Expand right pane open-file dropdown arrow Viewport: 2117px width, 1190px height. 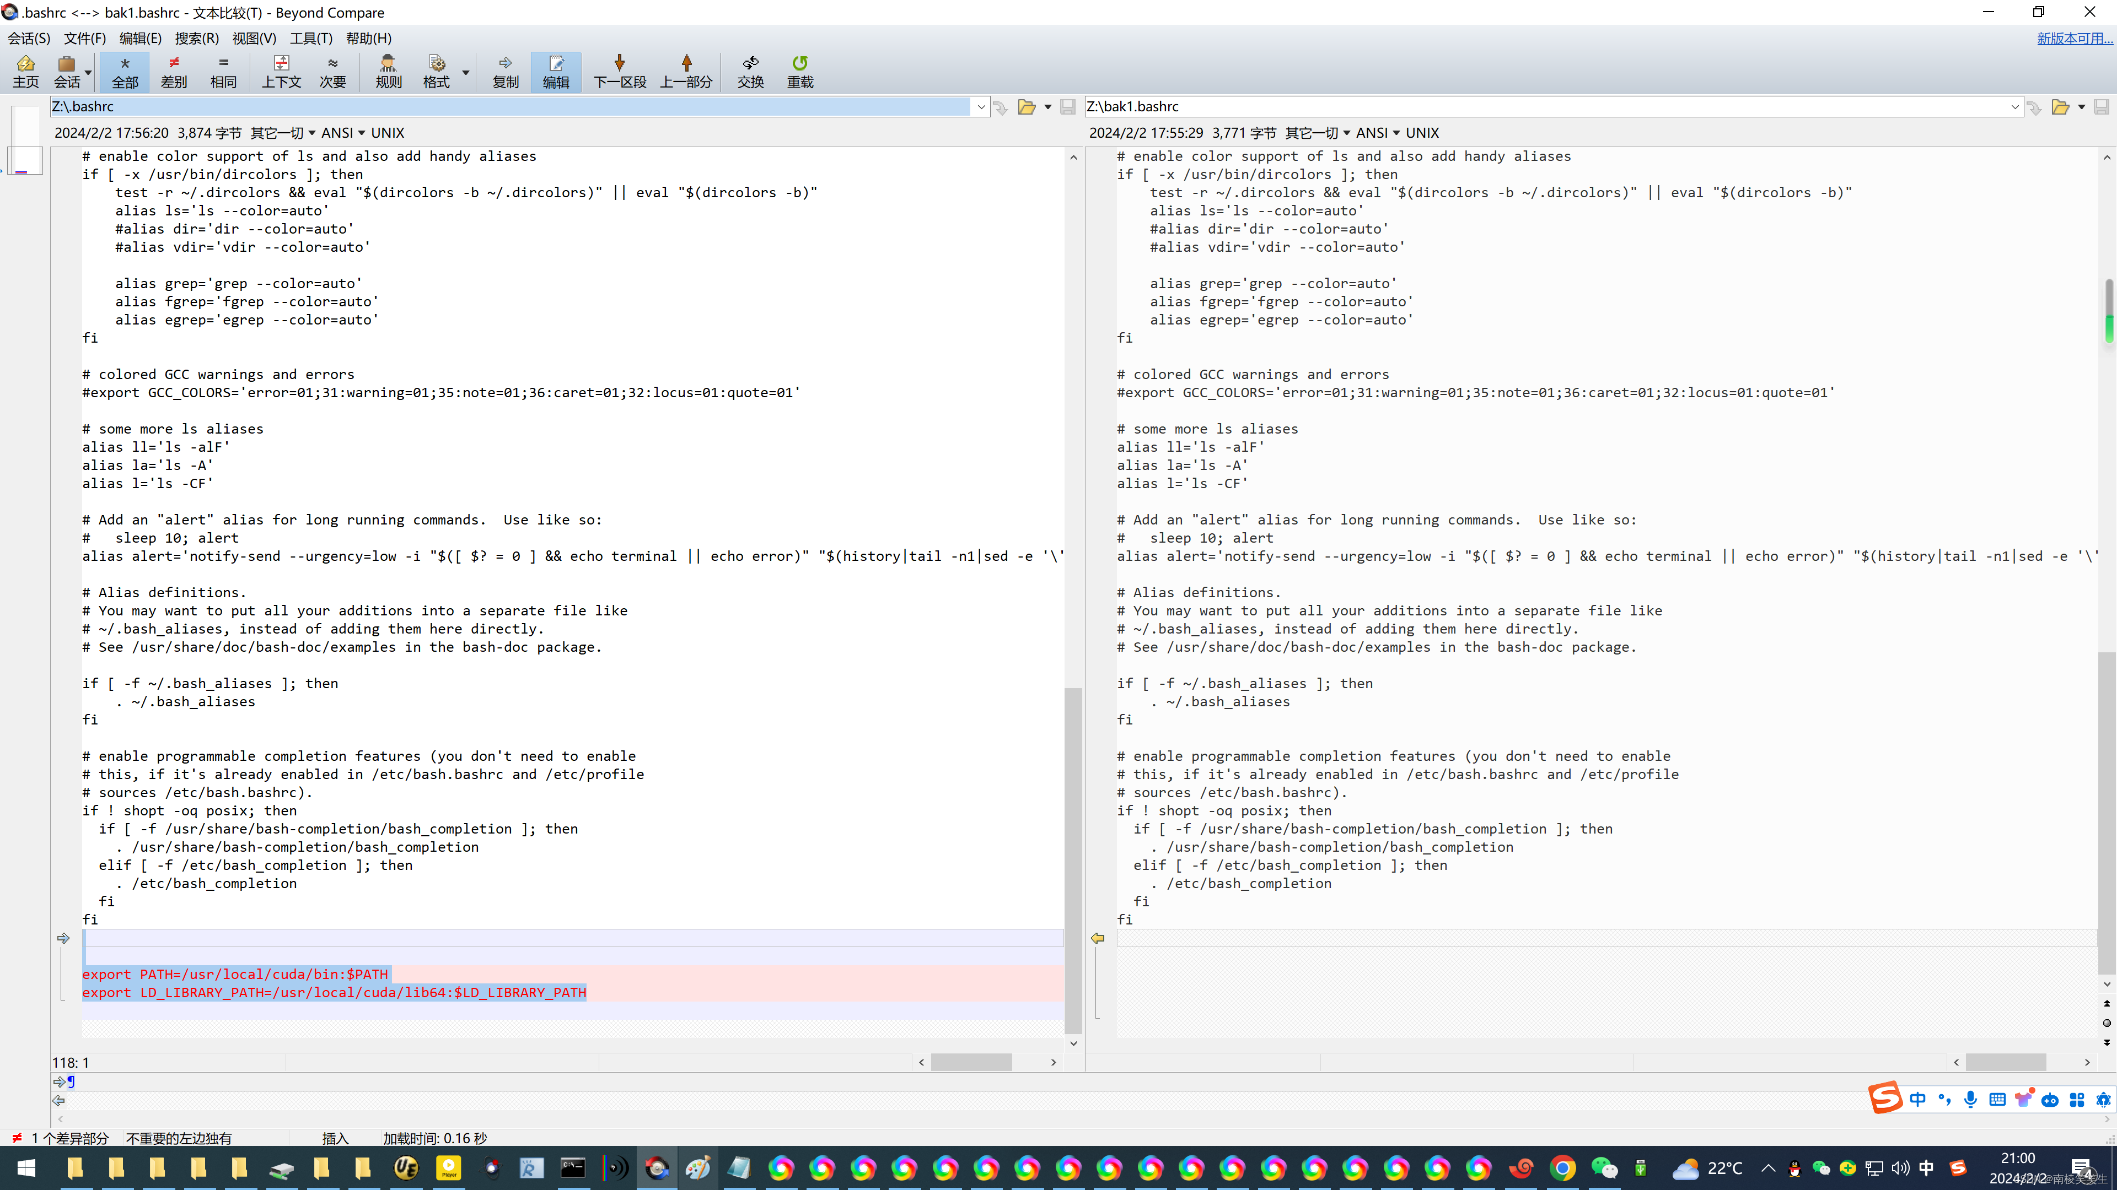coord(2082,107)
